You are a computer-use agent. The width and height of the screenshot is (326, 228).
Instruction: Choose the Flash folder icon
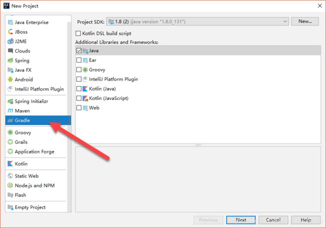11,195
